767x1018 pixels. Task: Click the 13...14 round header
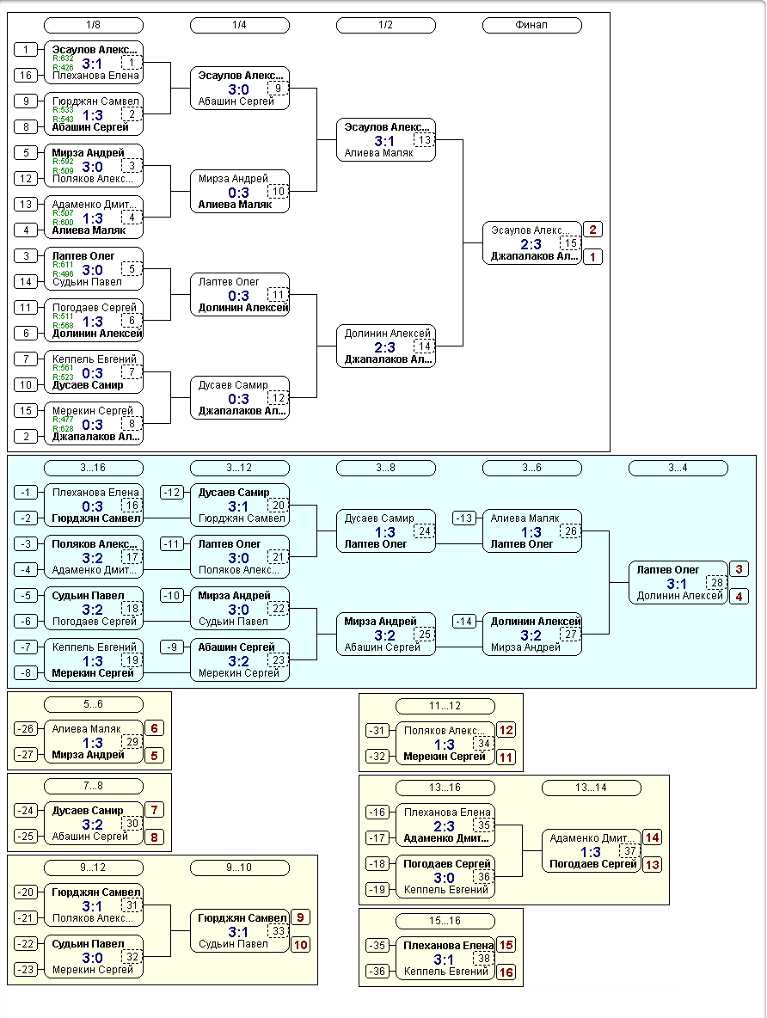click(x=591, y=788)
